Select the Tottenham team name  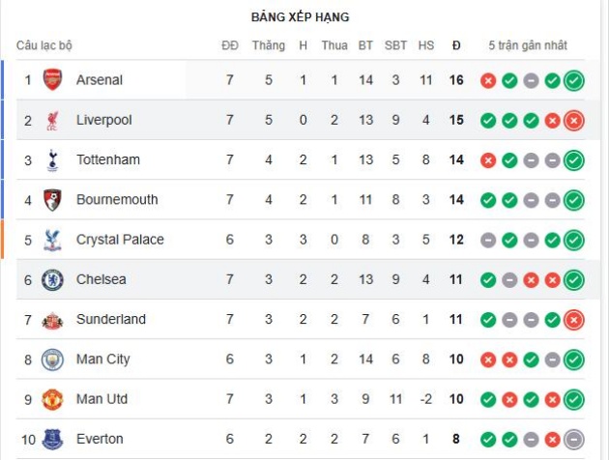pyautogui.click(x=107, y=160)
